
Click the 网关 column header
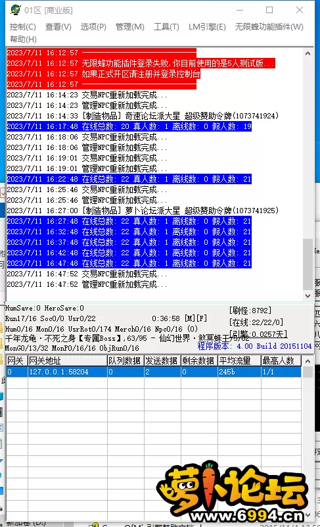[x=17, y=361]
